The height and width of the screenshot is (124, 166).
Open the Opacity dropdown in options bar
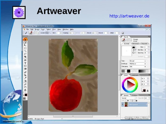pos(73,33)
